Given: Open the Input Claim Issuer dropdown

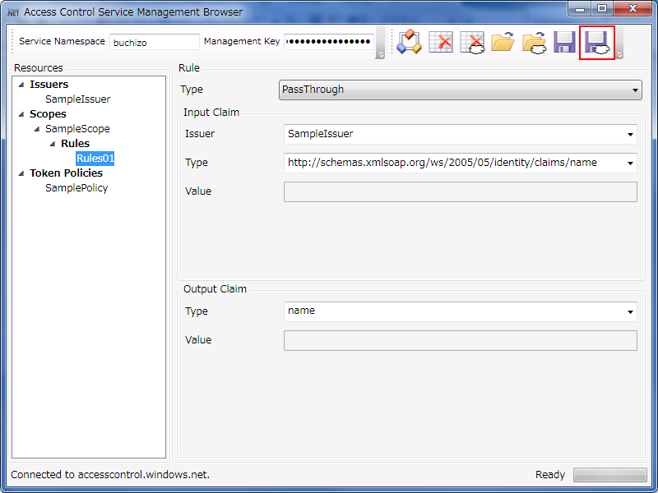Looking at the screenshot, I should point(461,134).
